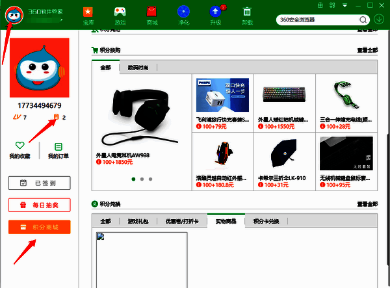Click the 积分兑换 green circle section icon

pyautogui.click(x=95, y=204)
